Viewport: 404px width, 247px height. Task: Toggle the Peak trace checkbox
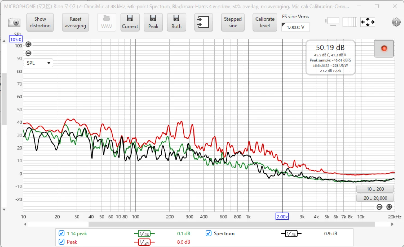tap(62, 242)
